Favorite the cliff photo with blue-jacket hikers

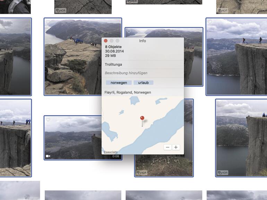tap(48, 22)
